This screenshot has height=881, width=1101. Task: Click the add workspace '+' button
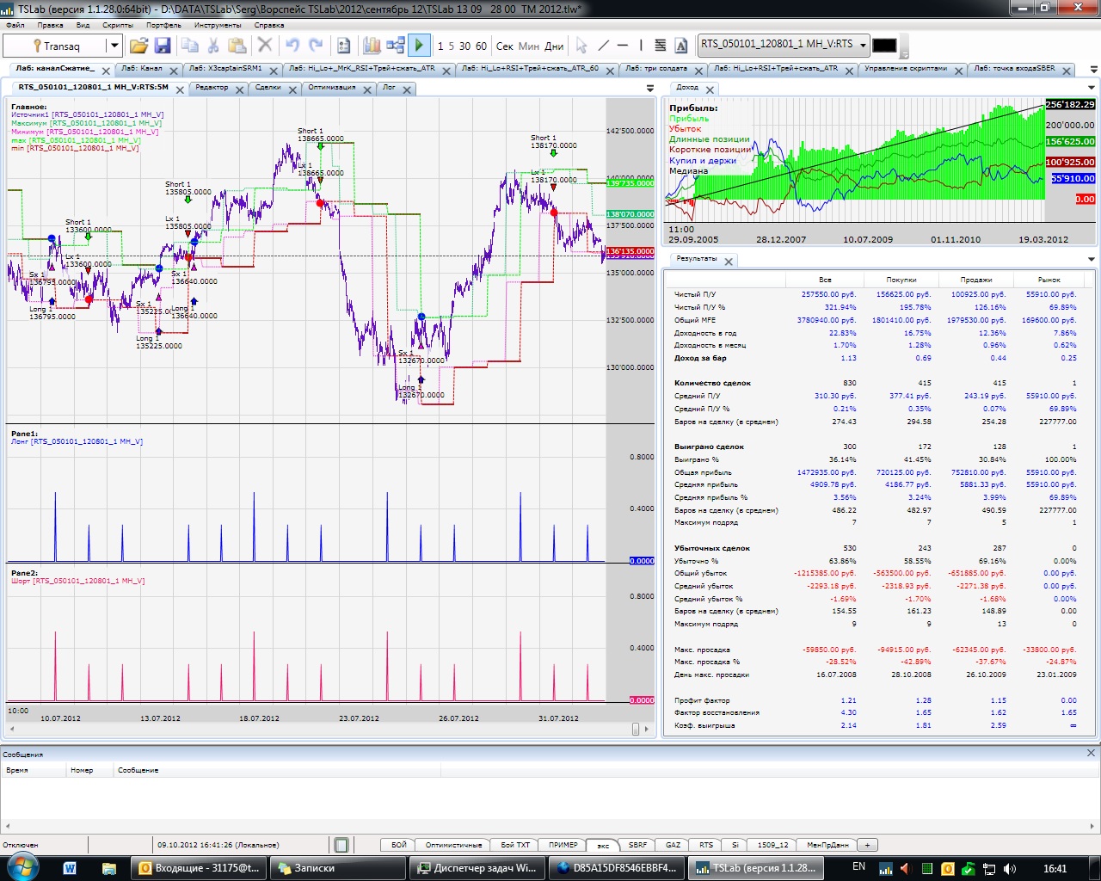867,845
